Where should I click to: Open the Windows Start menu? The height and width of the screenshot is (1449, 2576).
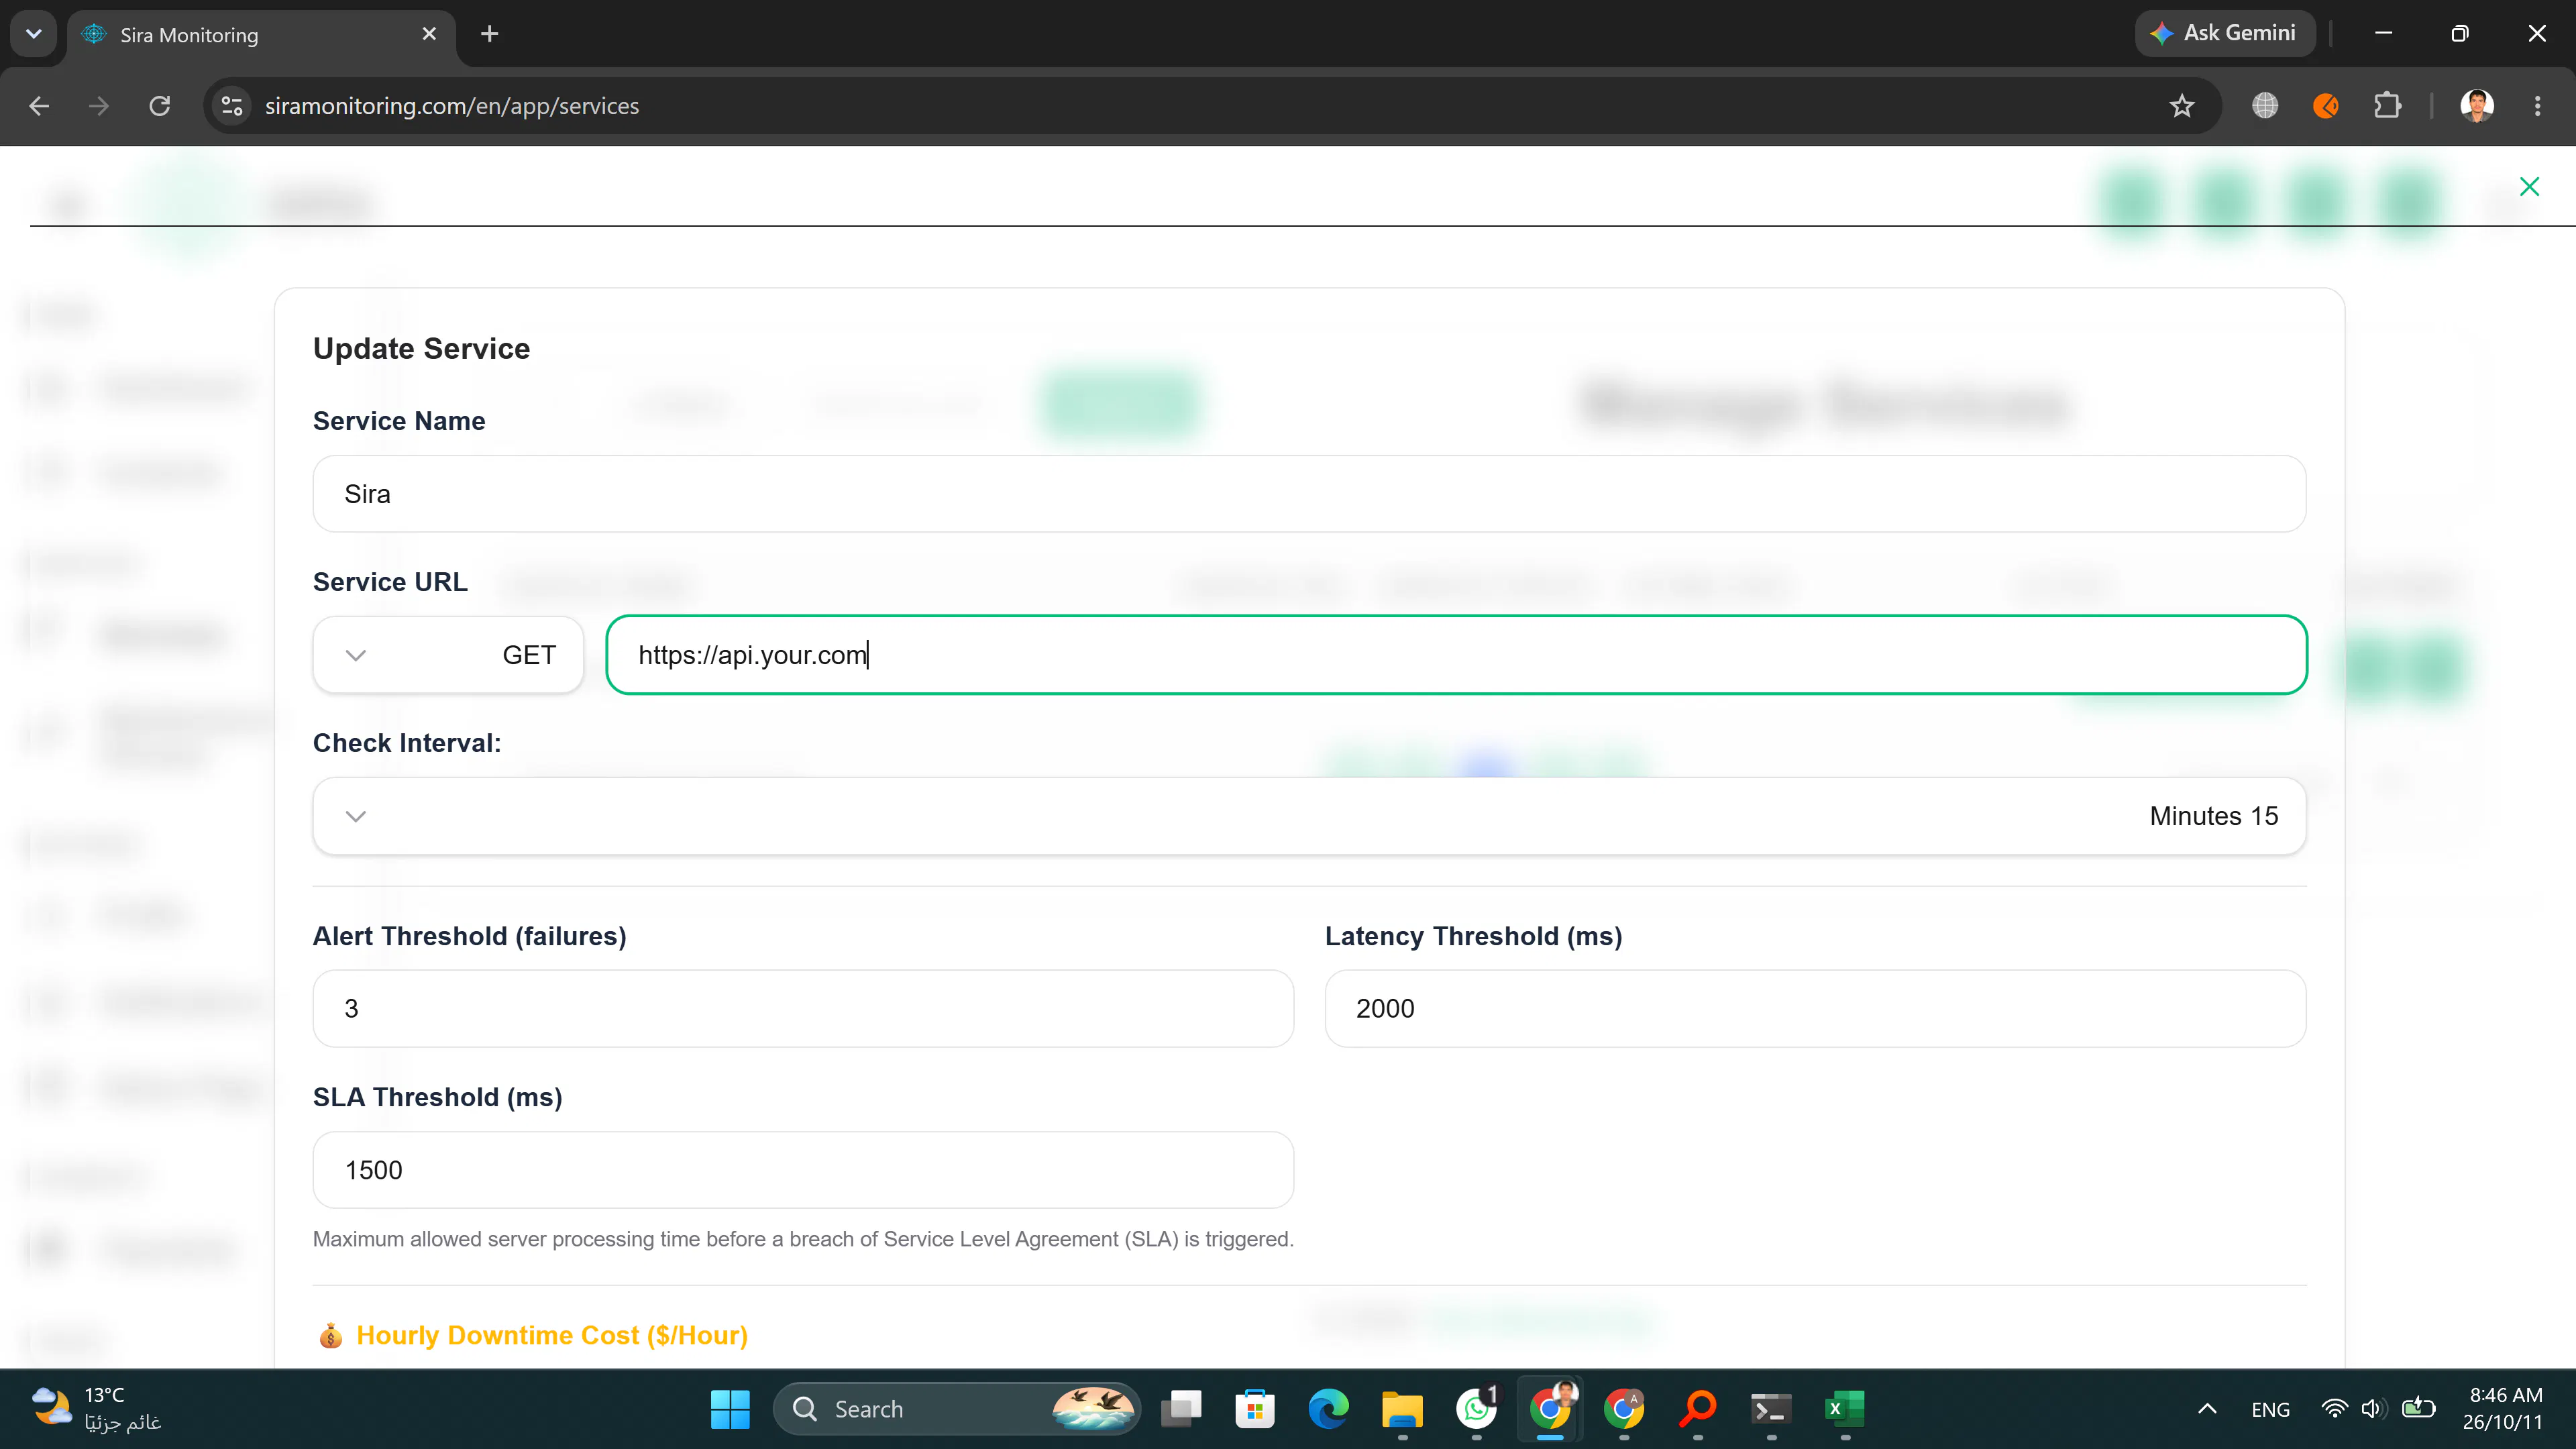click(730, 1409)
